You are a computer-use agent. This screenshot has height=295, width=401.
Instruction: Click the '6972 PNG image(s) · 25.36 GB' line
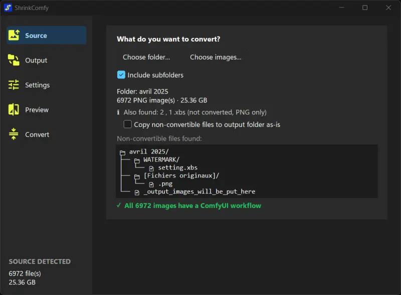click(162, 100)
